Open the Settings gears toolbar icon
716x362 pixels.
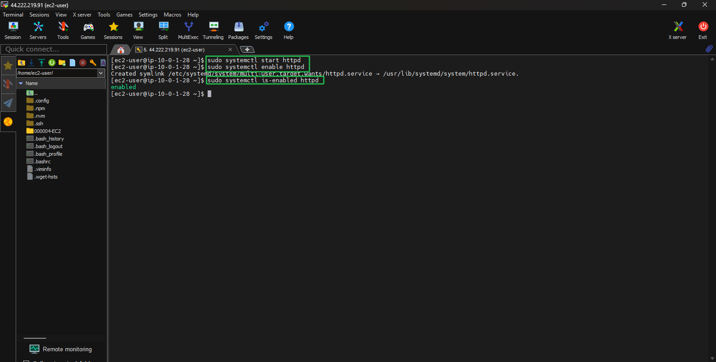[264, 30]
